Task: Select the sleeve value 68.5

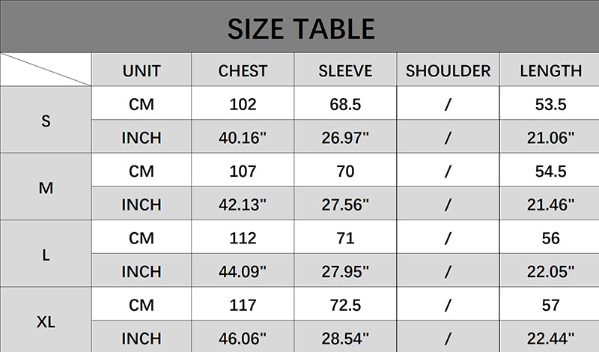Action: (345, 104)
